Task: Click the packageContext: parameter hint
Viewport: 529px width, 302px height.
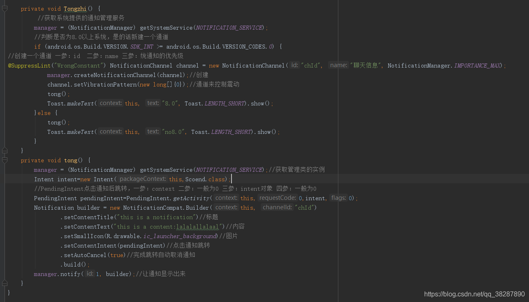Action: coord(143,179)
